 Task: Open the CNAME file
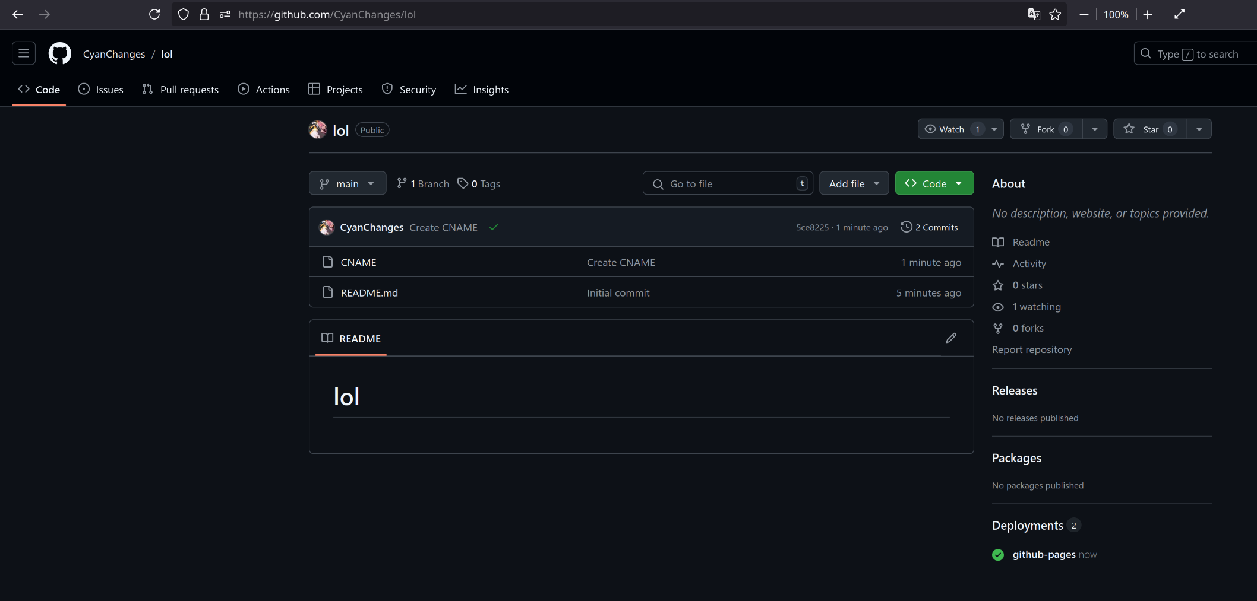(x=358, y=262)
